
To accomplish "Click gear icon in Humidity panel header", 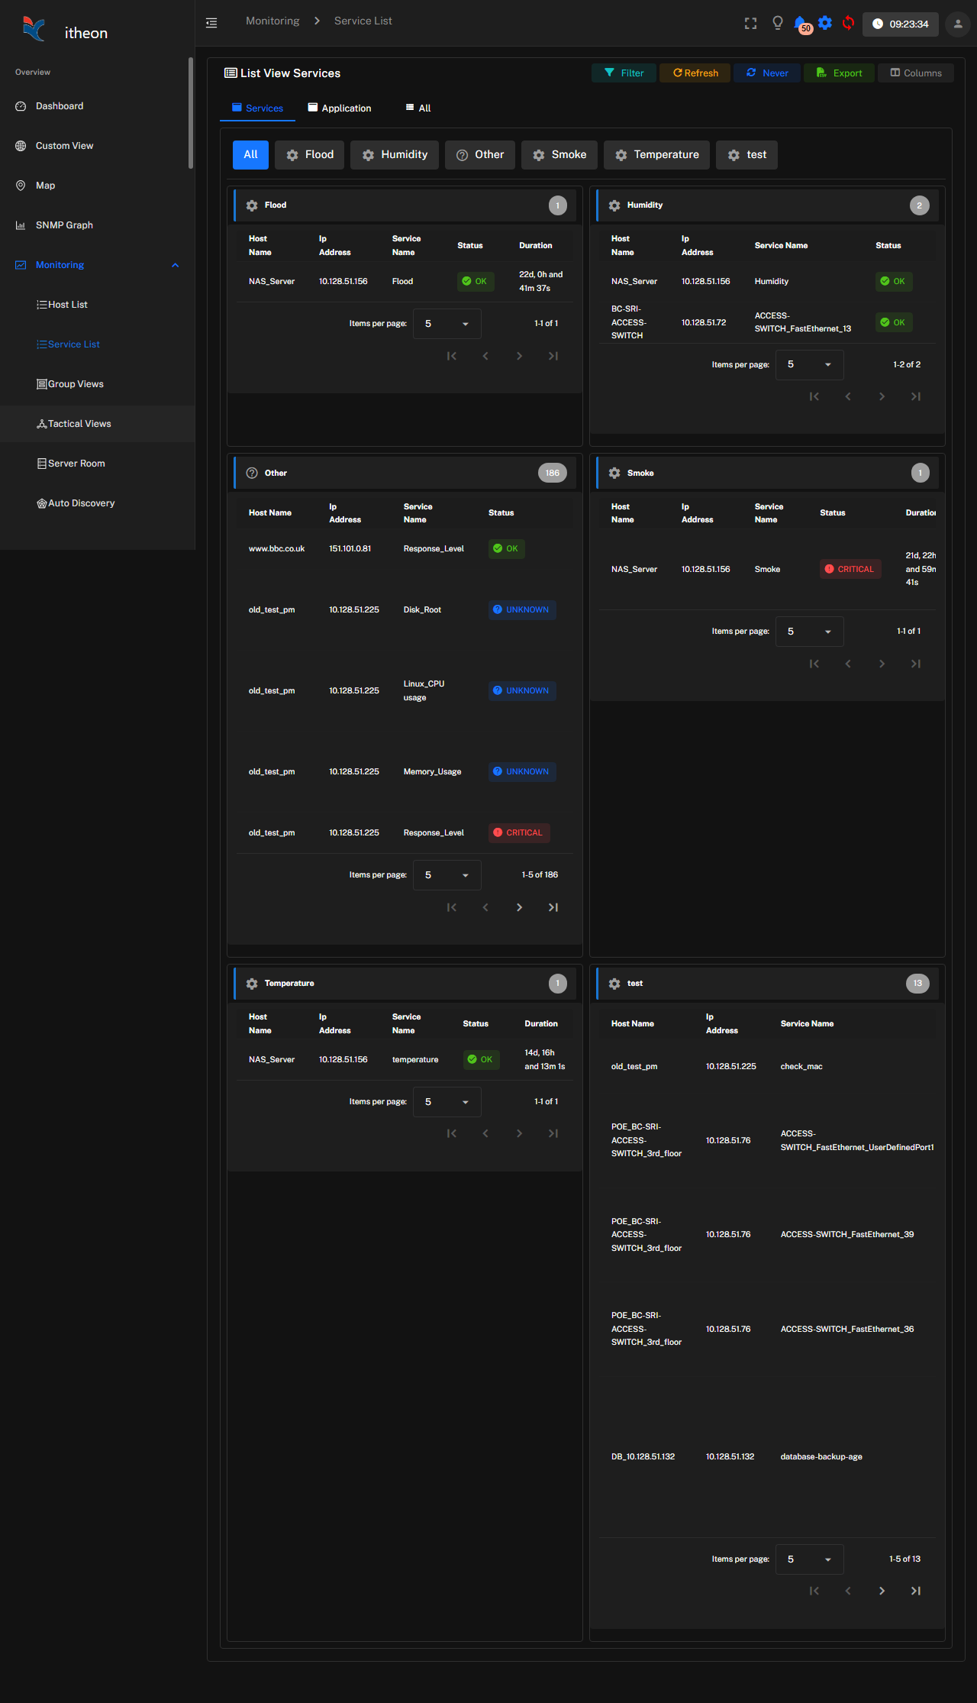I will [x=614, y=205].
